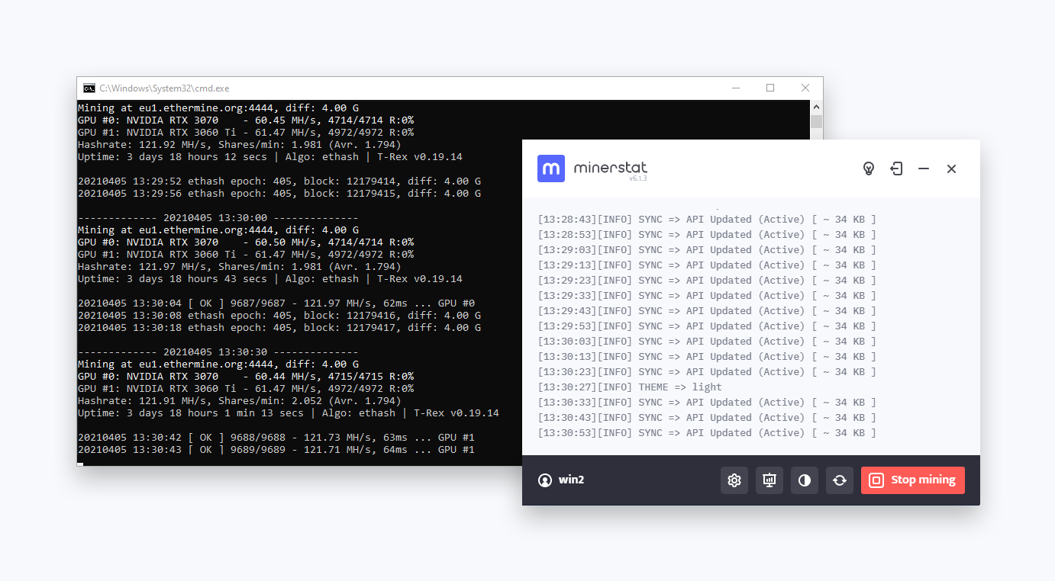
Task: Click the minerstat log entry at 13:29:13
Action: pos(707,265)
